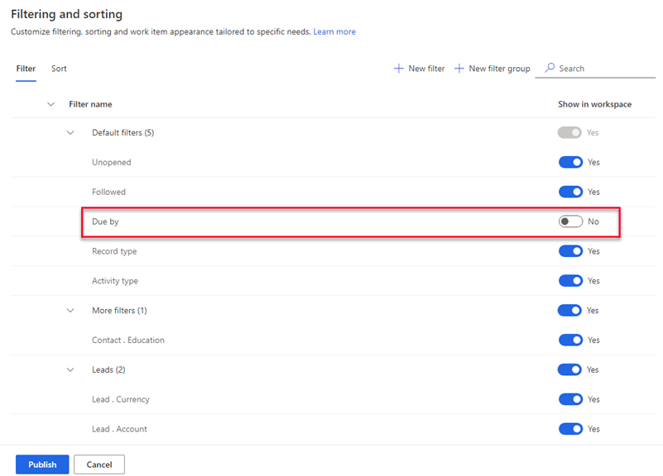Image resolution: width=663 pixels, height=476 pixels.
Task: Select the Due by filter name
Action: coord(105,221)
